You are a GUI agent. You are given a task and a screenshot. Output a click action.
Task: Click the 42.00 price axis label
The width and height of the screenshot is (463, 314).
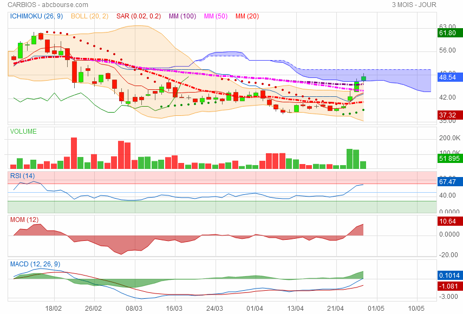pyautogui.click(x=447, y=97)
